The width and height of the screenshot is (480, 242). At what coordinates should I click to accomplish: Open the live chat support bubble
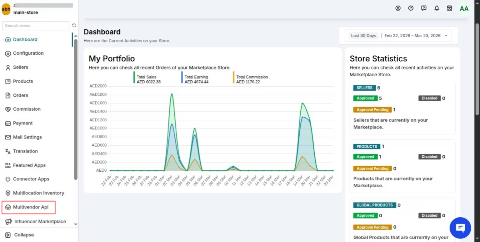coord(460,228)
